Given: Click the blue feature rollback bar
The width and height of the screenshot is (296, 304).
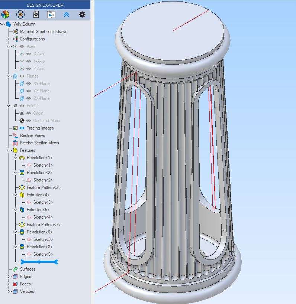Looking at the screenshot, I should [x=39, y=262].
